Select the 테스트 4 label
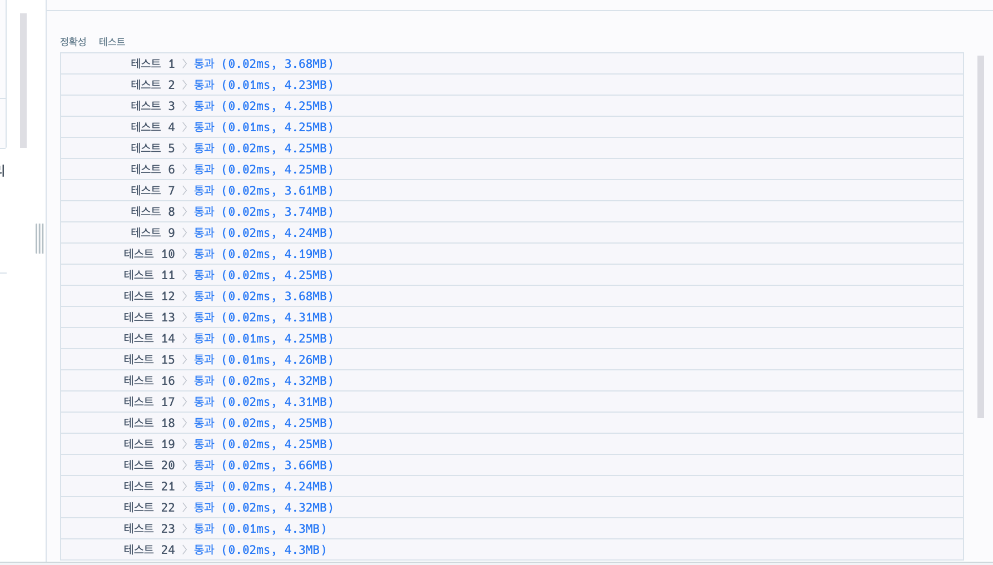This screenshot has width=993, height=565. (153, 127)
